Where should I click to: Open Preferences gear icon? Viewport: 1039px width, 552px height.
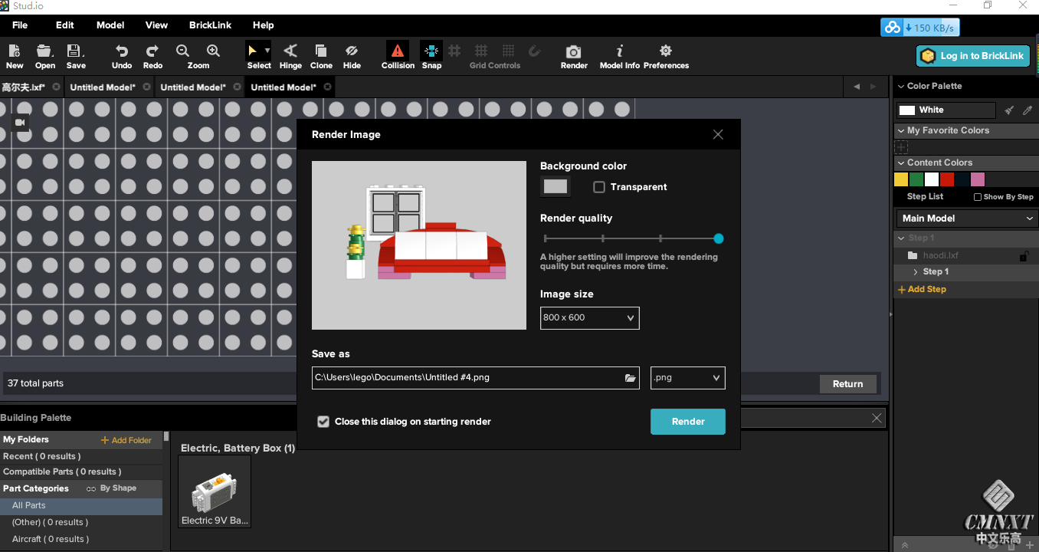(x=665, y=52)
